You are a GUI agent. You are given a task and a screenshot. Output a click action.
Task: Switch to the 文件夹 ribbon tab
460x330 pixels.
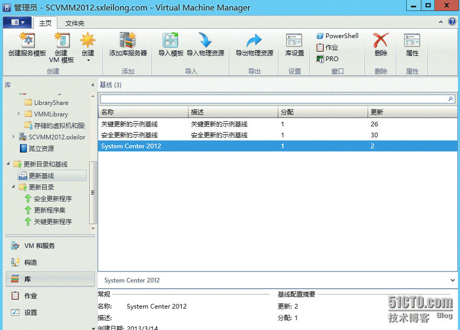(75, 23)
